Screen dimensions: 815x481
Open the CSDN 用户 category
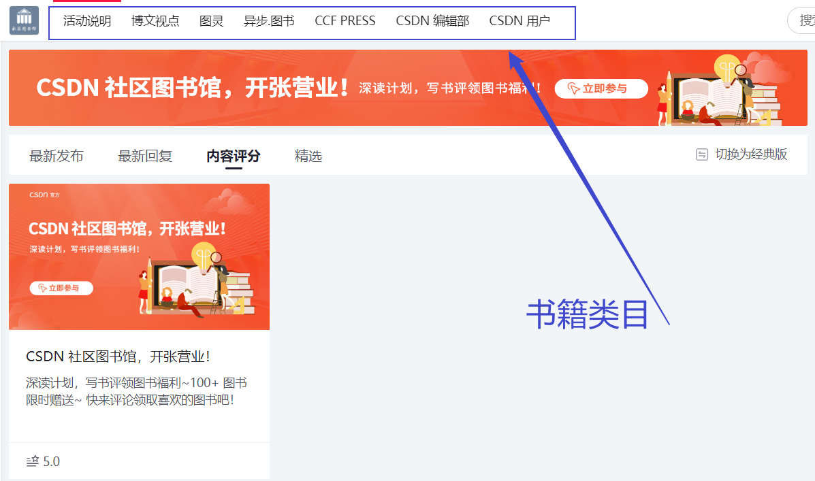click(x=520, y=21)
